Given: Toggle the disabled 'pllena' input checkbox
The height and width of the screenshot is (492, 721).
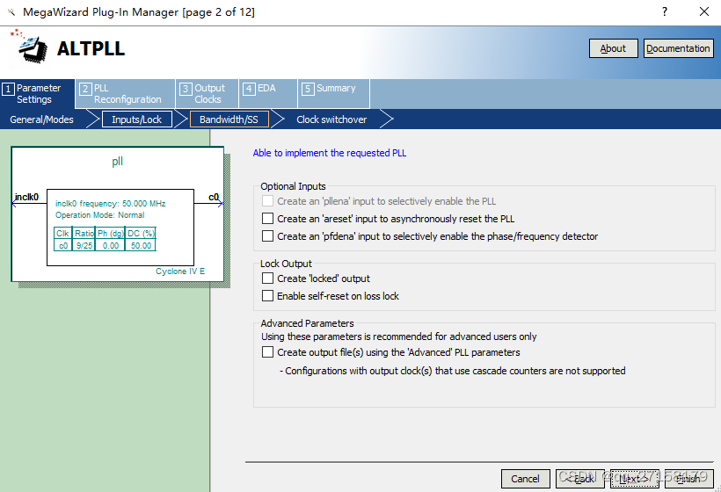Looking at the screenshot, I should click(x=267, y=200).
